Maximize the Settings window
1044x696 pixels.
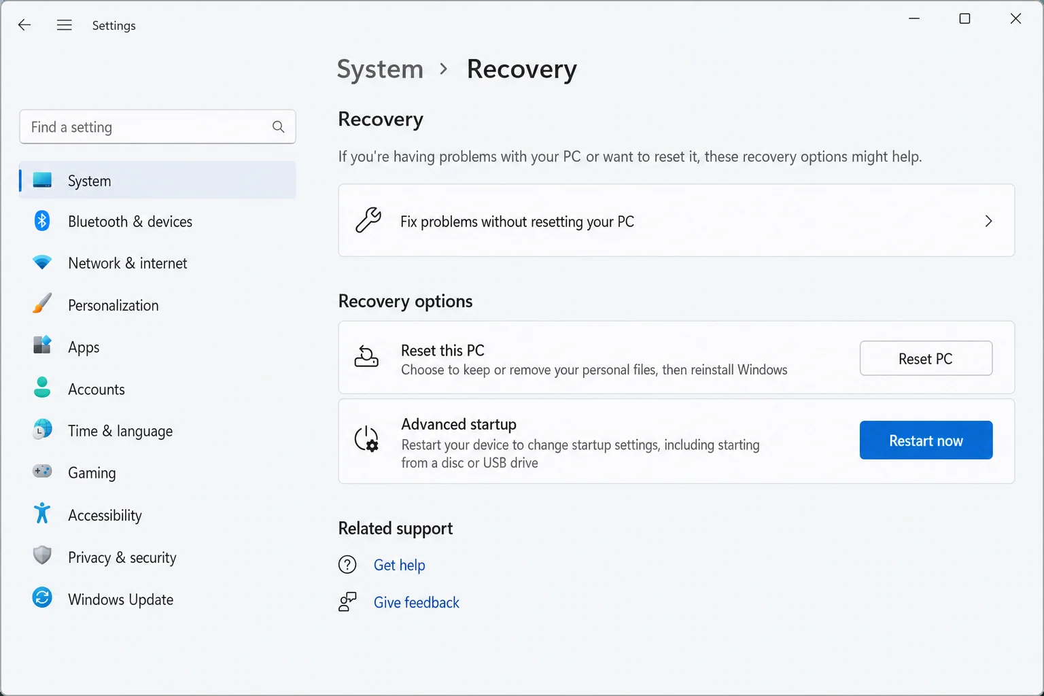click(x=964, y=18)
